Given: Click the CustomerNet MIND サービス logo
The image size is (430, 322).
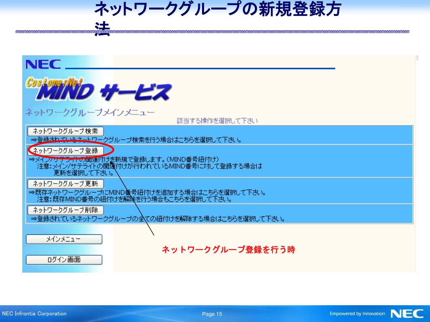Looking at the screenshot, I should pos(98,89).
